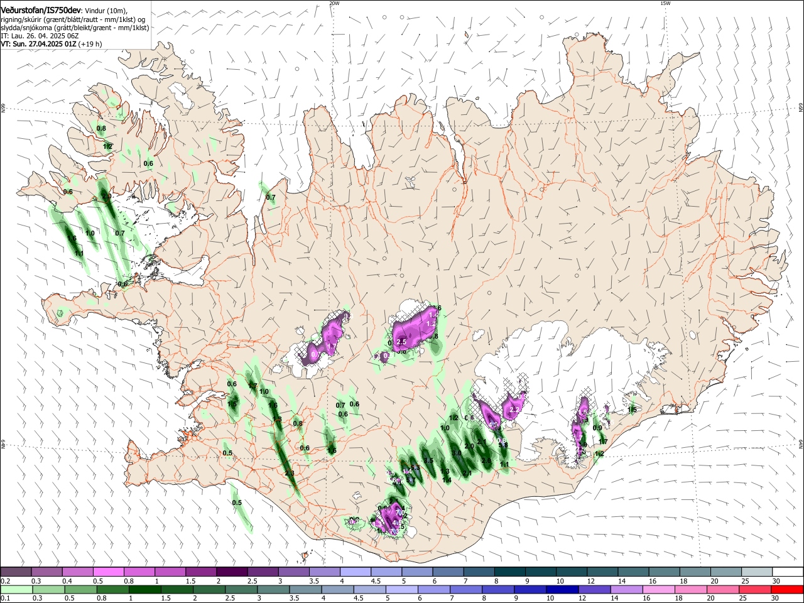Click the 0.2 label in the snow legend

click(4, 582)
